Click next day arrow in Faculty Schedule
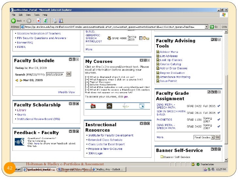This screenshot has width=238, height=179. 21,80
